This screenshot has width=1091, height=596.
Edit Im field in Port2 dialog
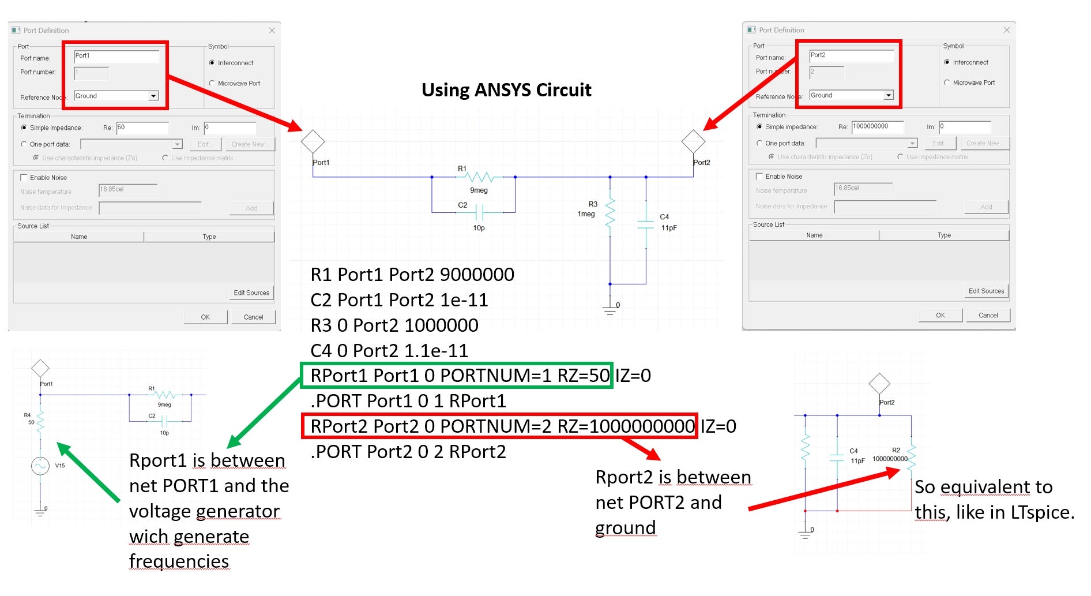(965, 126)
